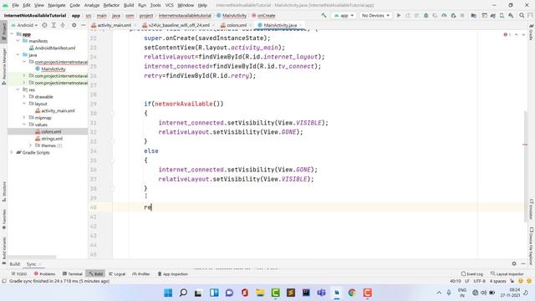Click Select Opened File target icon
Screen dimensions: 535x301
[44, 25]
